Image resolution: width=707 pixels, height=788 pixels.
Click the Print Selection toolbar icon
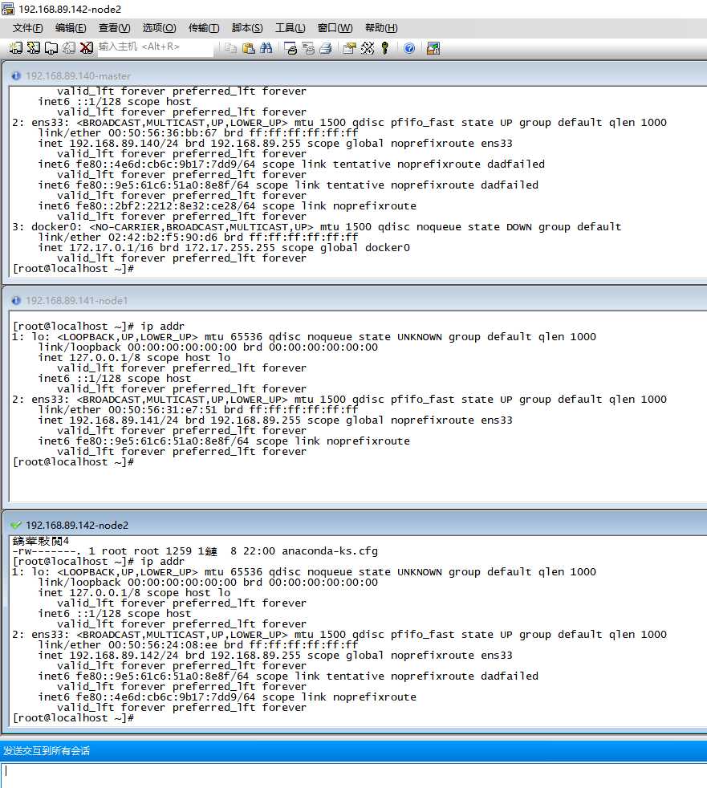tap(308, 47)
